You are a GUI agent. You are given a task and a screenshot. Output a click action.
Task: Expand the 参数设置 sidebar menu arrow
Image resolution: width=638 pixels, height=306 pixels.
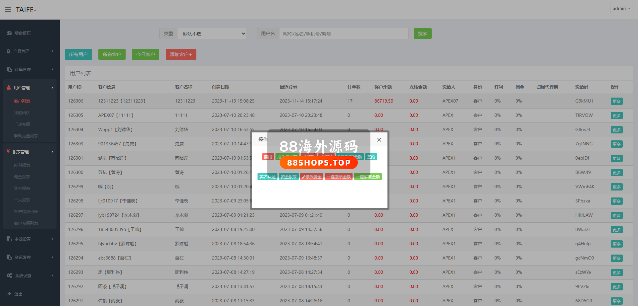53,239
